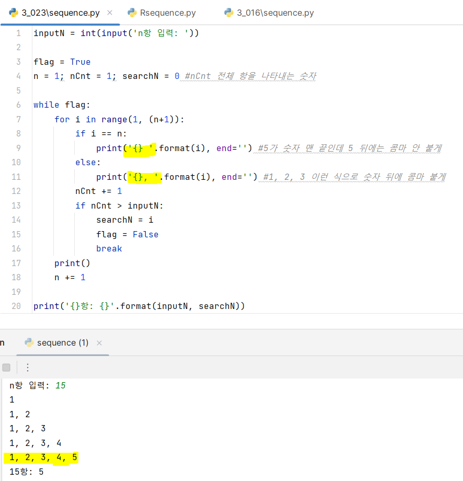Click console output line '1, 2, 3, 4'
This screenshot has height=481, width=463.
pyautogui.click(x=35, y=443)
